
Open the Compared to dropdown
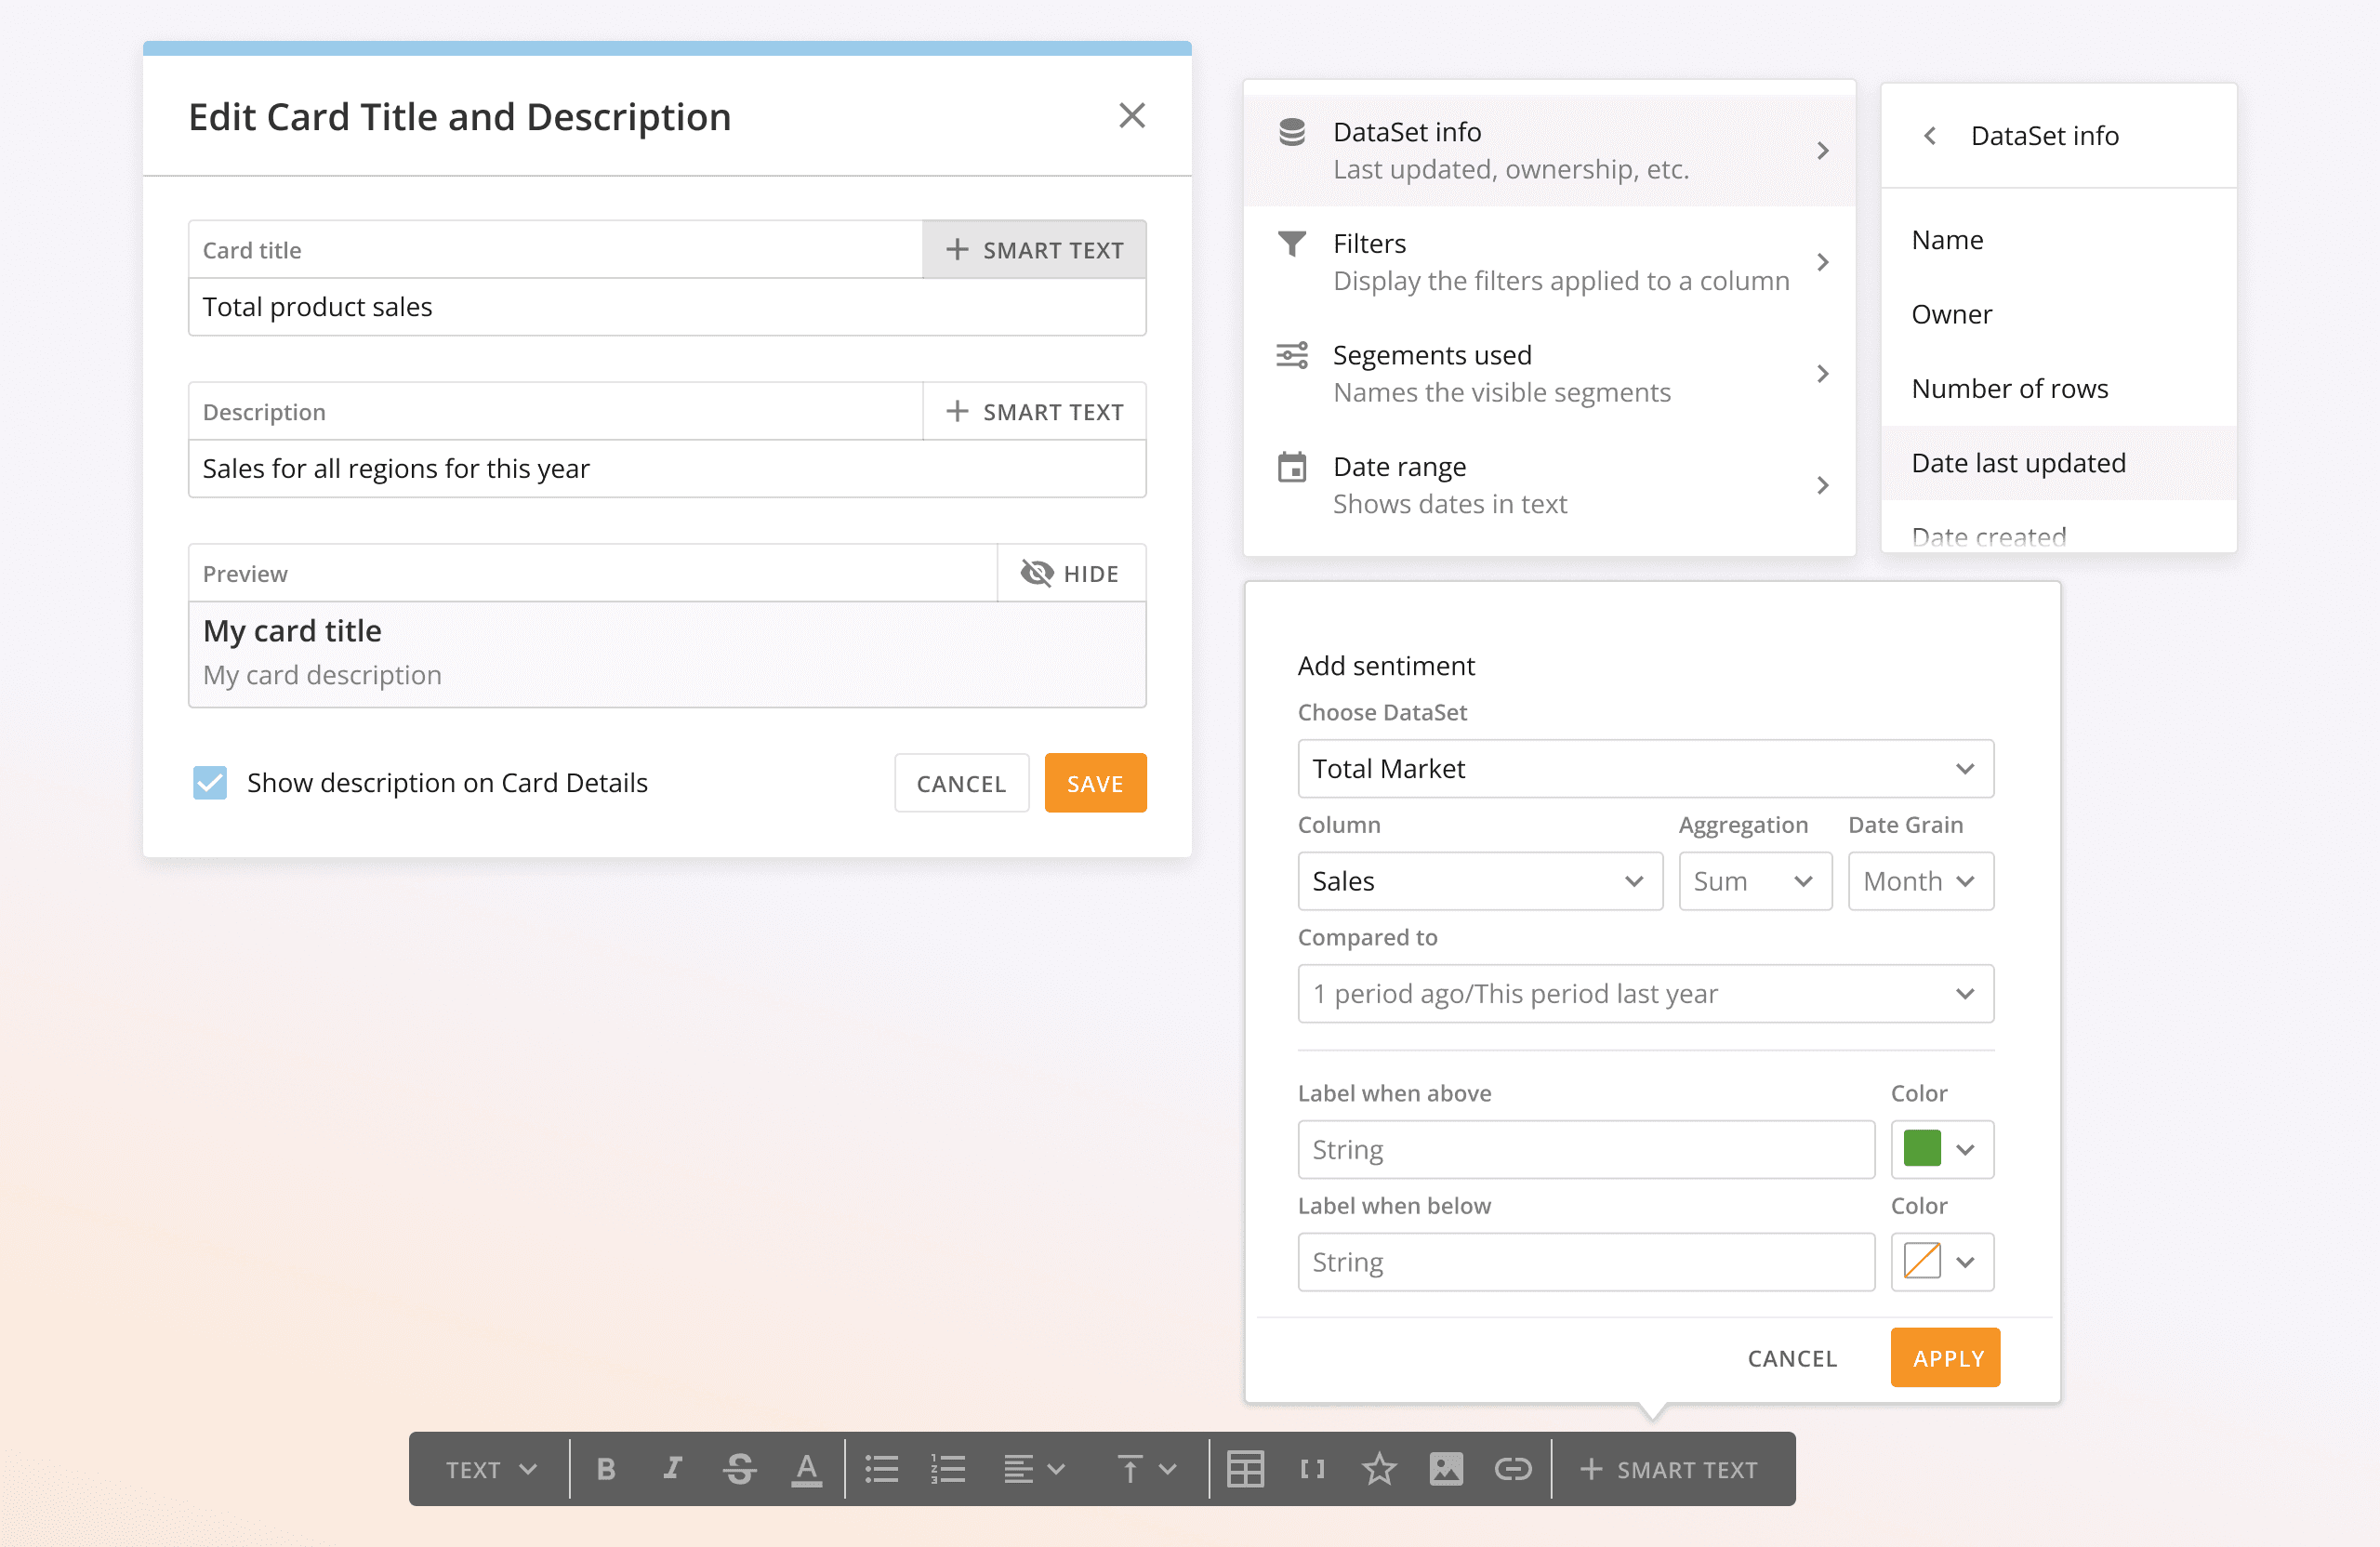point(1645,993)
